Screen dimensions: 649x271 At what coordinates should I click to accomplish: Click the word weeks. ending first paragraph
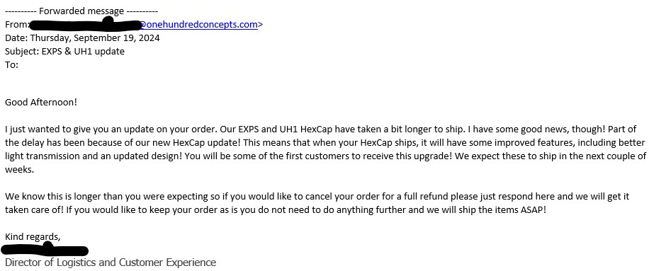(19, 169)
